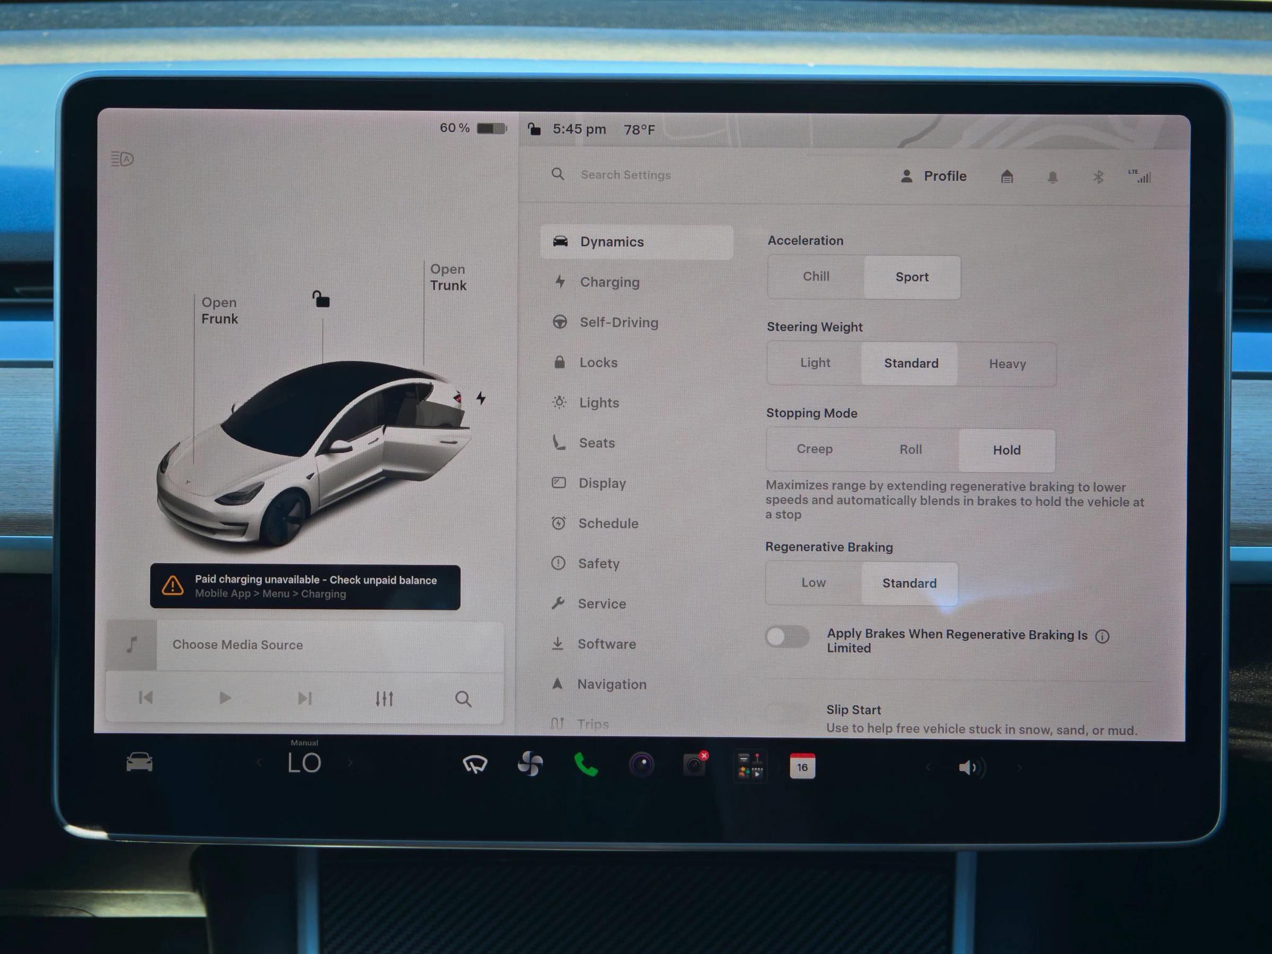1272x954 pixels.
Task: Open the windshield wiper controls
Action: click(475, 764)
